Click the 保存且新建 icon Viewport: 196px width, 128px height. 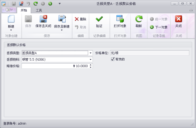pyautogui.click(x=62, y=19)
